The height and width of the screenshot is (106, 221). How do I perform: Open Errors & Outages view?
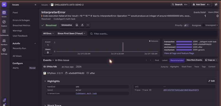tap(21, 20)
